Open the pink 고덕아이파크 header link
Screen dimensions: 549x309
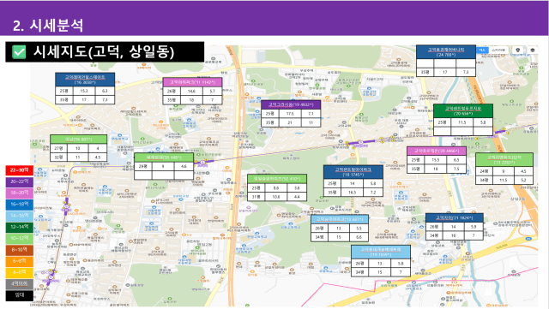point(192,82)
